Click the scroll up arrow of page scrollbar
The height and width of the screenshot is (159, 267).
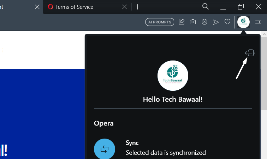pyautogui.click(x=264, y=34)
